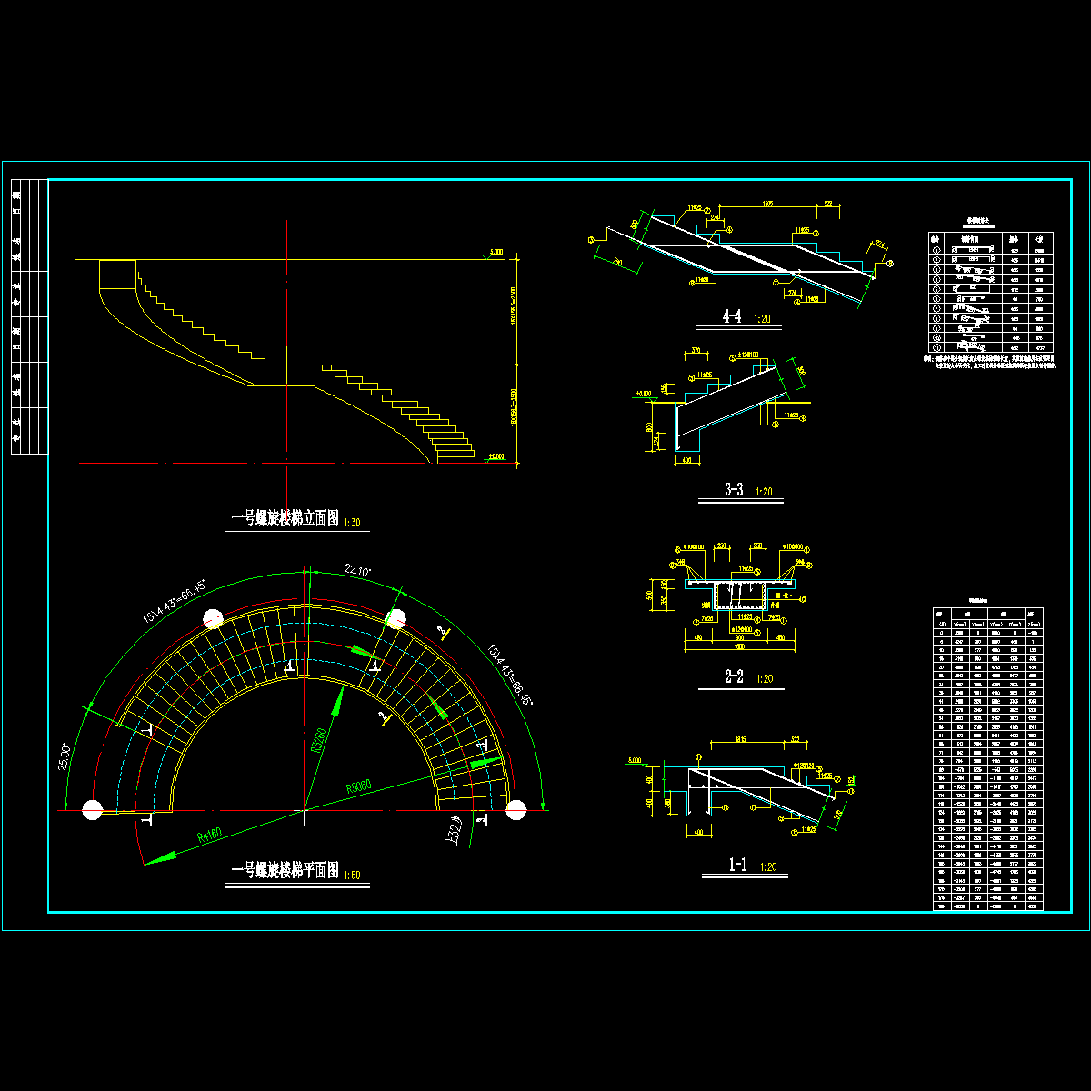Click the "1:60" scale label of the plan
1091x1091 pixels.
352,875
